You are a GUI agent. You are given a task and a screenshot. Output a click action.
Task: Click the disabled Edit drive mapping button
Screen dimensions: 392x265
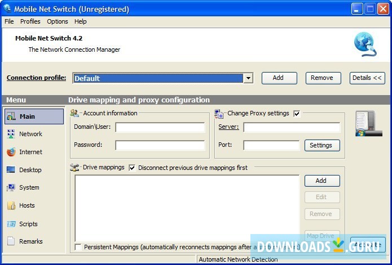pos(322,197)
